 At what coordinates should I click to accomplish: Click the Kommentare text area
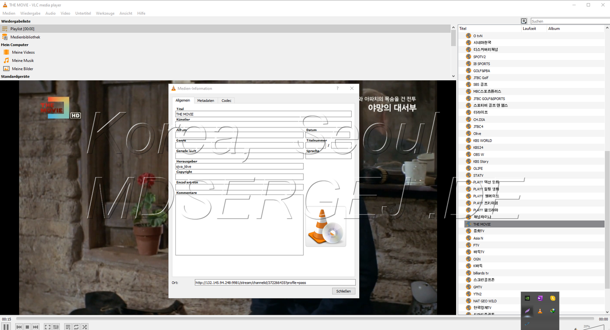[x=239, y=225]
